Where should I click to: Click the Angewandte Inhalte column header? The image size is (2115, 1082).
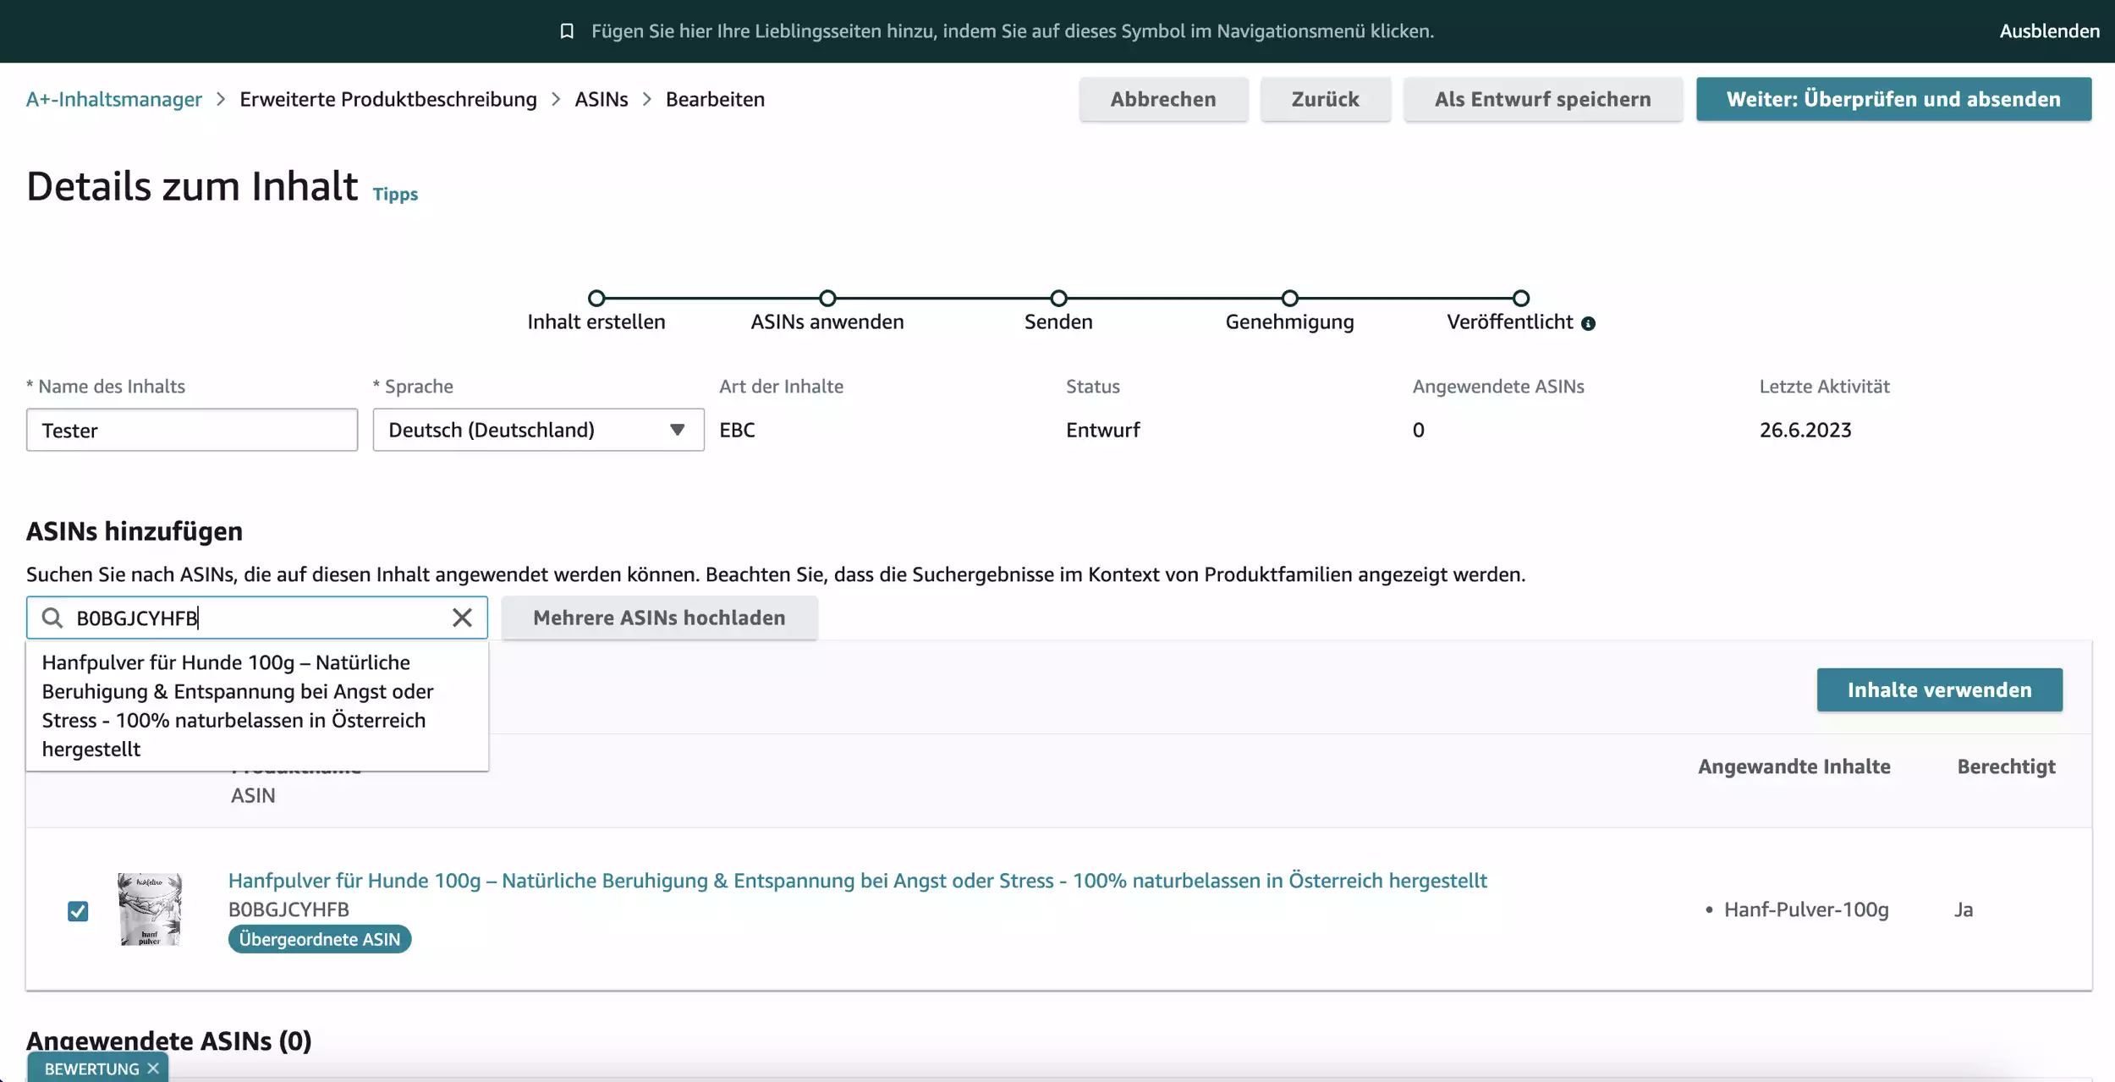pyautogui.click(x=1794, y=766)
